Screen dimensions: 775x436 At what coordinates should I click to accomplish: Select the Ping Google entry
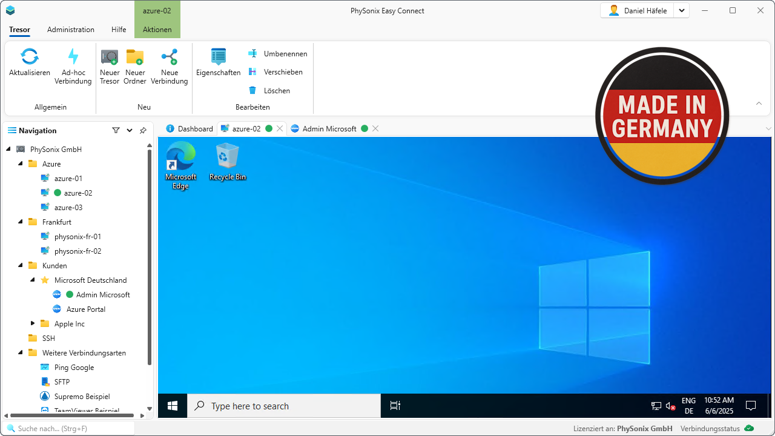pos(74,368)
